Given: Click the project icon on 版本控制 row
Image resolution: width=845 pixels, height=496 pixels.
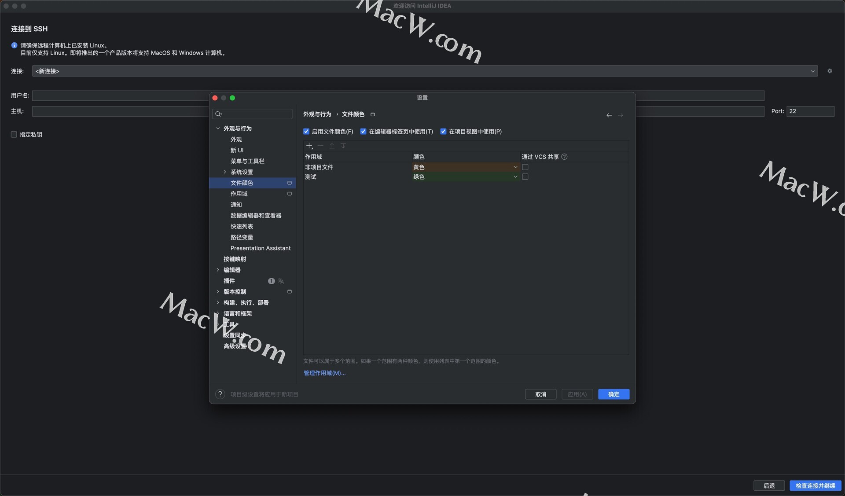Looking at the screenshot, I should point(290,291).
